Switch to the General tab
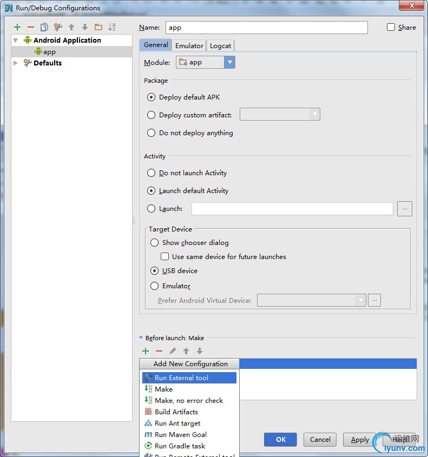The height and width of the screenshot is (457, 428). (x=156, y=45)
